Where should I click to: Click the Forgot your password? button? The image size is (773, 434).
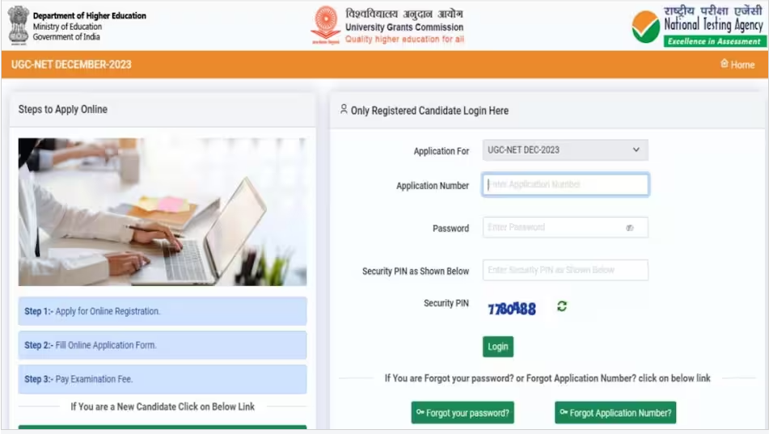[x=463, y=413]
